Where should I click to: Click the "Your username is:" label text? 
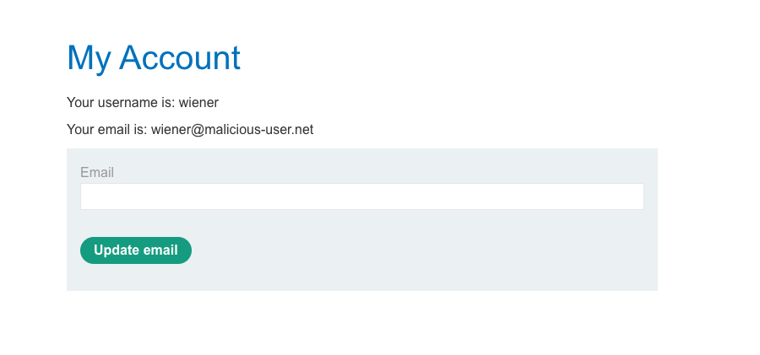[121, 103]
